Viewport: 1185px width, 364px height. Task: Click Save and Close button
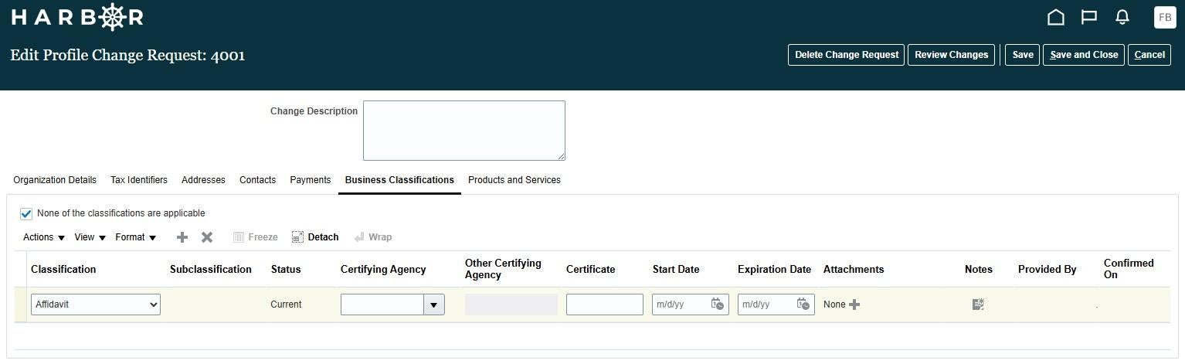tap(1084, 55)
